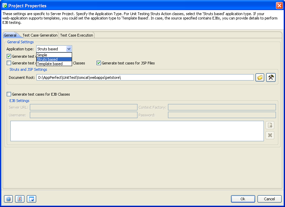Select Simple in application type list
This screenshot has height=207, width=285.
coord(54,55)
